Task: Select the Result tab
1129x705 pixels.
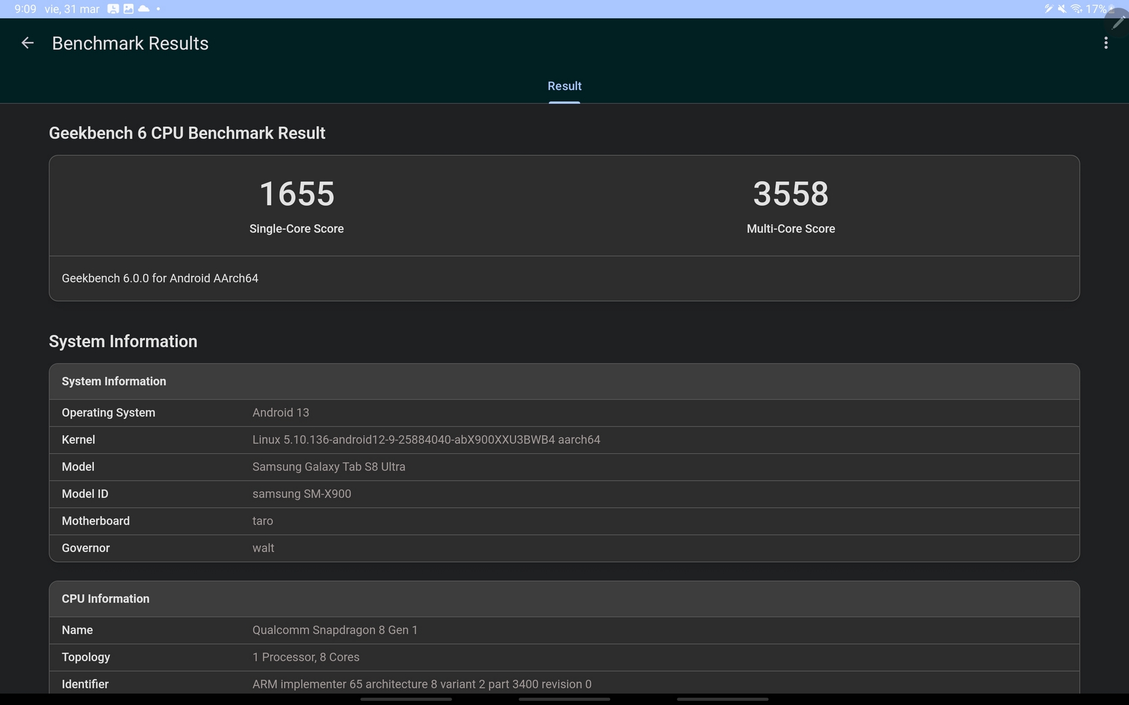Action: (x=564, y=86)
